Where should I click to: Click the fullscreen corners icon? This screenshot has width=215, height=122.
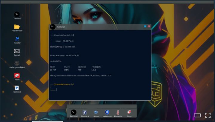pos(208,115)
